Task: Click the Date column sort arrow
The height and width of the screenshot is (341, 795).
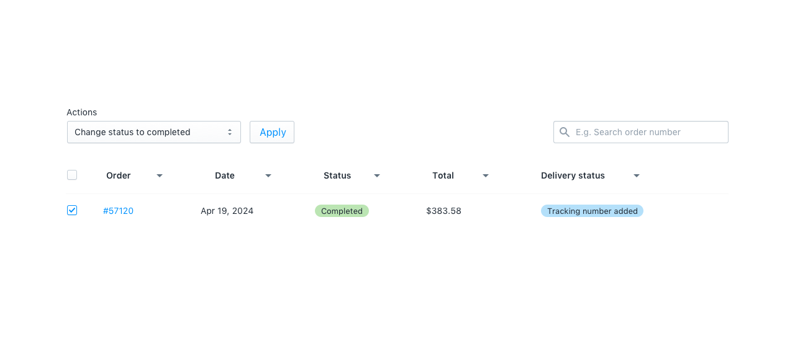Action: tap(268, 176)
